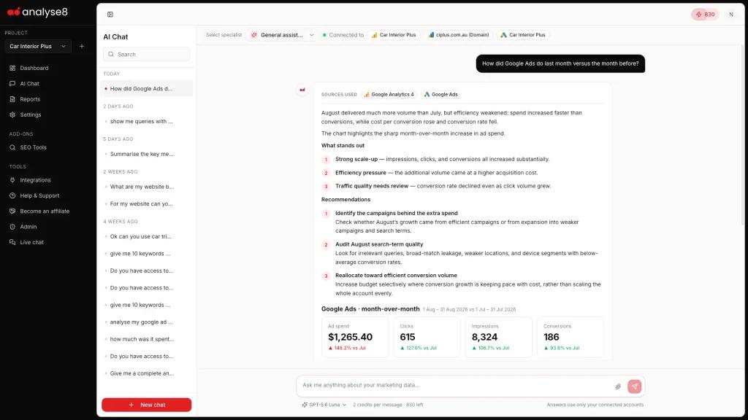The height and width of the screenshot is (420, 748).
Task: Click the Ad spend $1,265.40 card
Action: click(x=355, y=337)
